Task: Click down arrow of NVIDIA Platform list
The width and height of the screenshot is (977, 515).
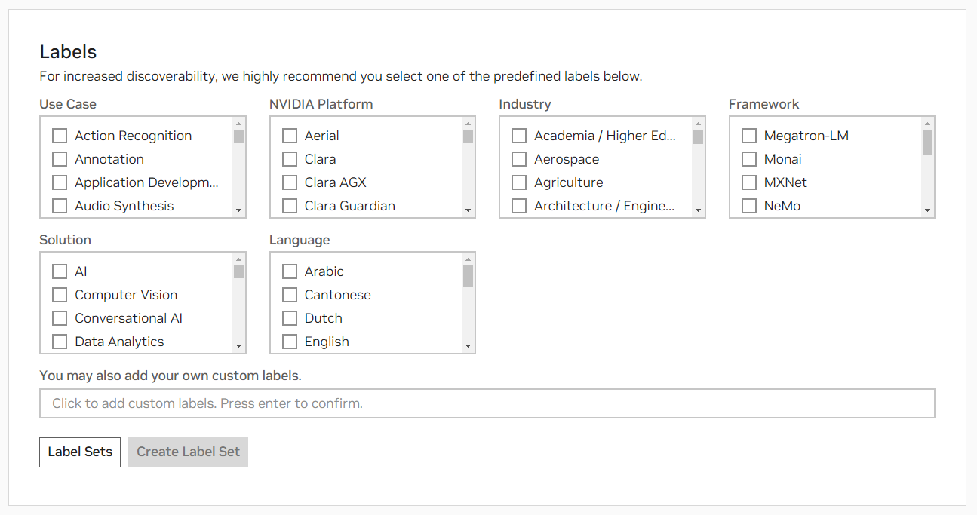Action: (469, 210)
